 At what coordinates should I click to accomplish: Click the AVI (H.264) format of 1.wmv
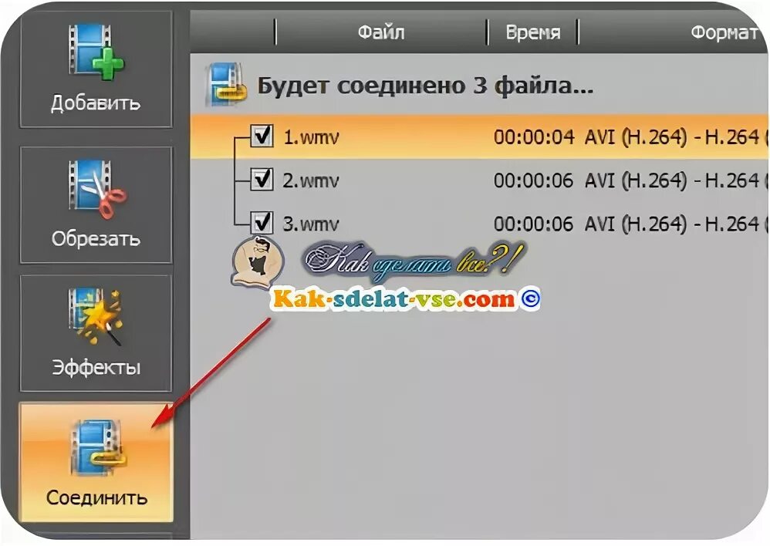636,136
